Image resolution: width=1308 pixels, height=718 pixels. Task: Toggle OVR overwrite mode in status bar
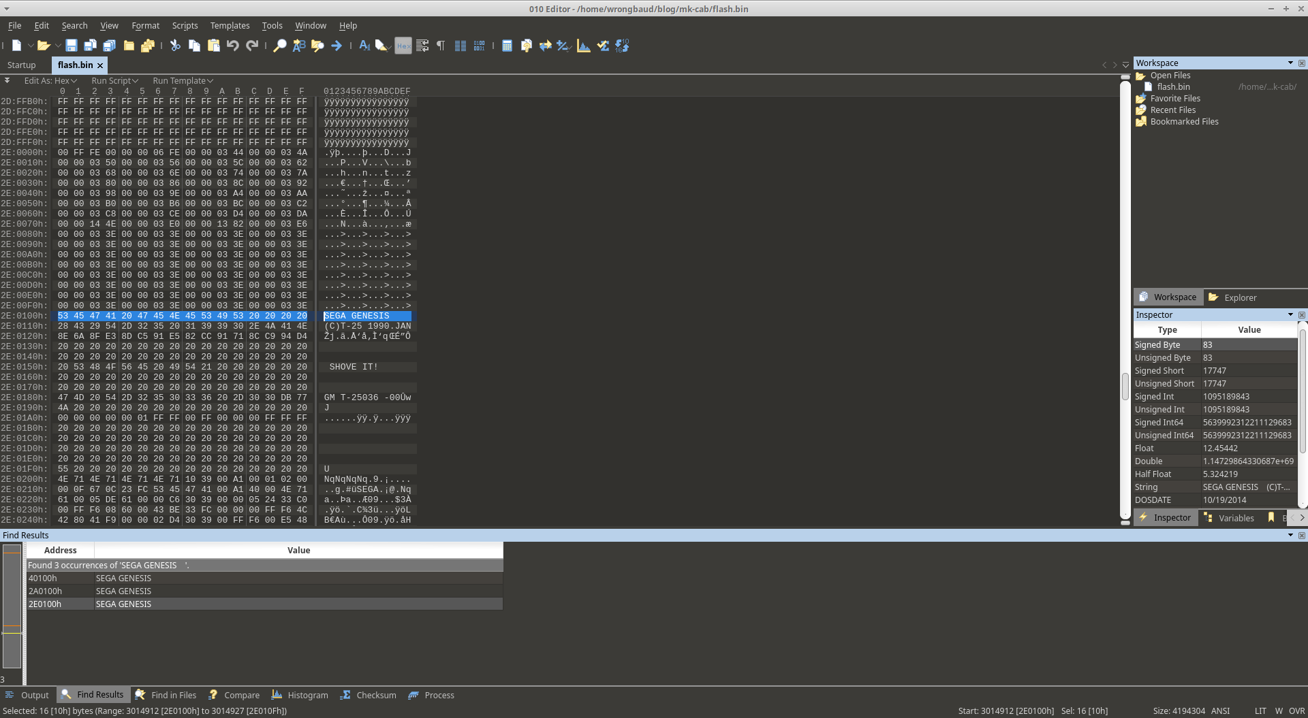click(x=1296, y=711)
